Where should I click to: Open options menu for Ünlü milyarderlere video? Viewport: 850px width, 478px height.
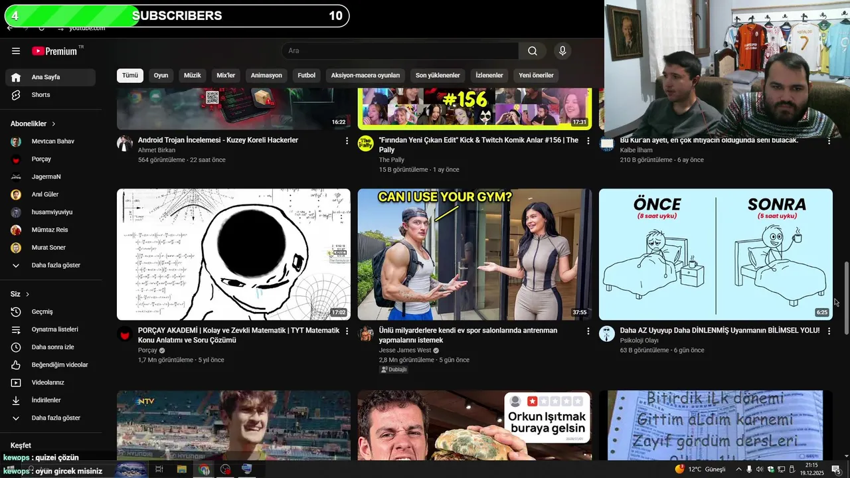(588, 331)
